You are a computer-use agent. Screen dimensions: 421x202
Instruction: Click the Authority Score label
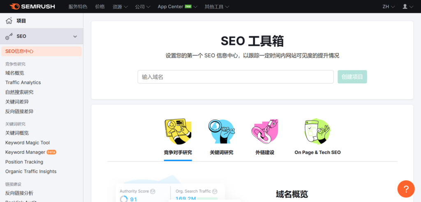pyautogui.click(x=134, y=191)
